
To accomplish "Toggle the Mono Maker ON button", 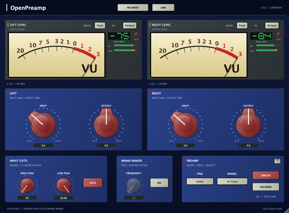I will [x=159, y=183].
